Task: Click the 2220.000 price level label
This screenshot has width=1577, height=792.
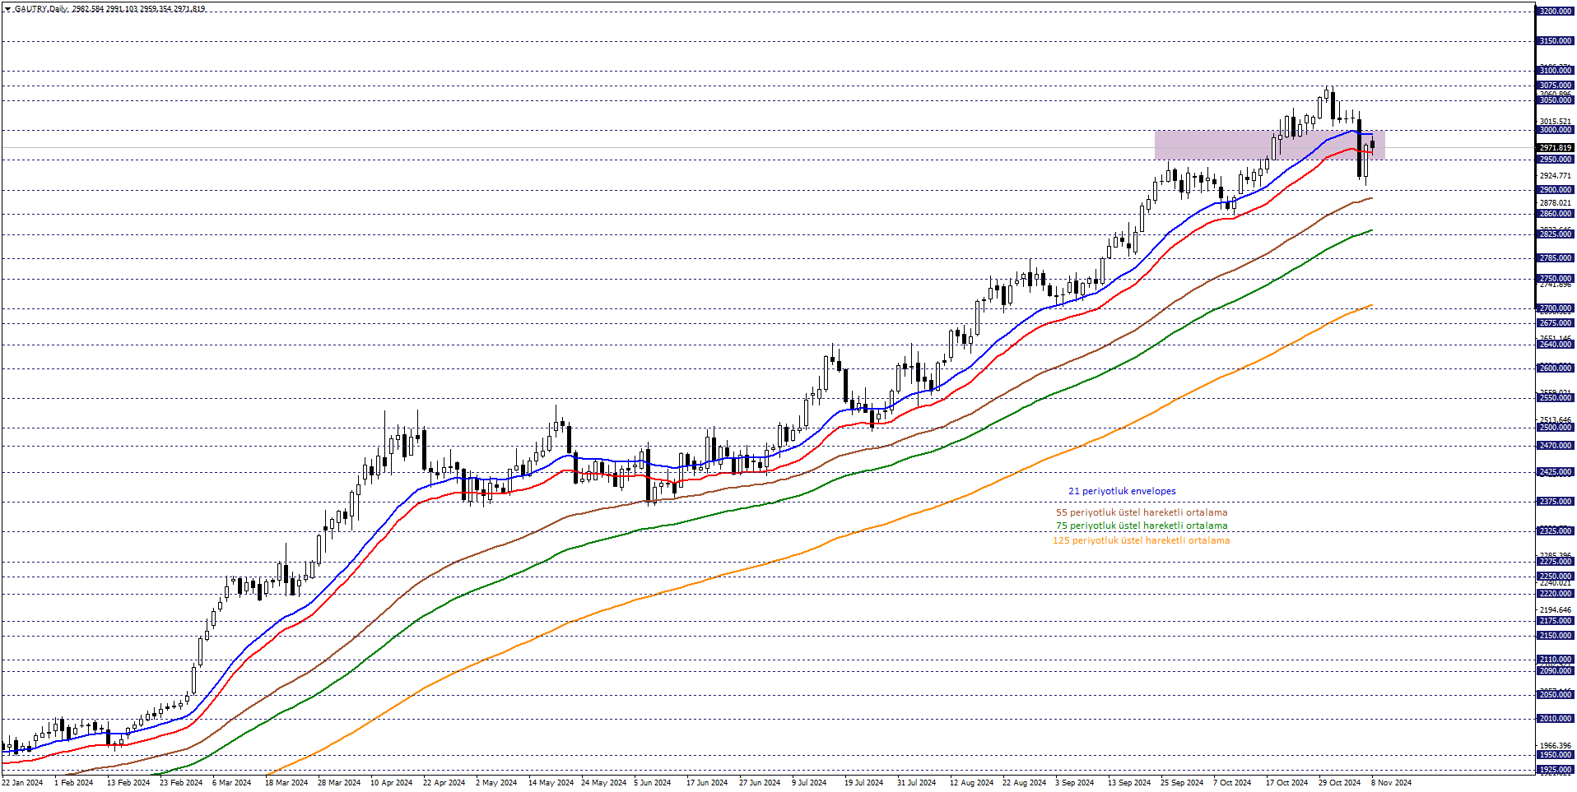Action: coord(1556,594)
